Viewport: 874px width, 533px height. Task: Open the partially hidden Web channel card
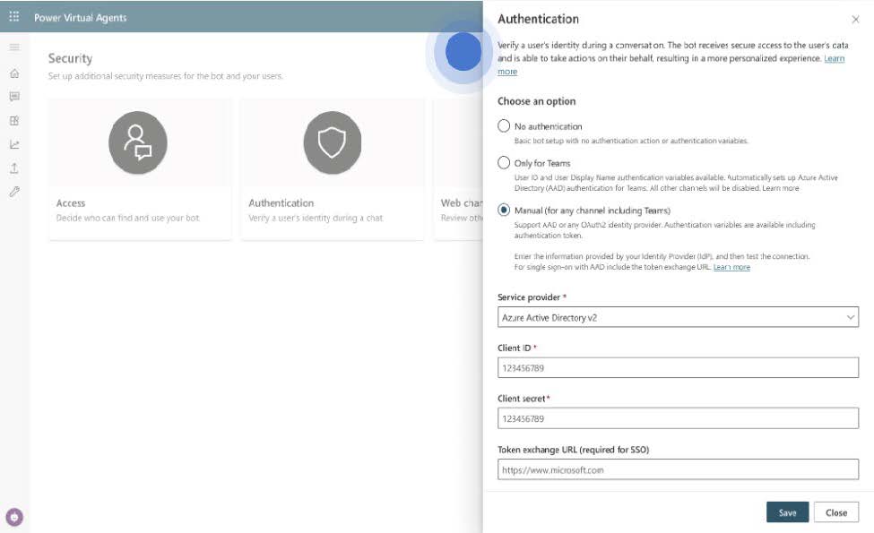(458, 170)
